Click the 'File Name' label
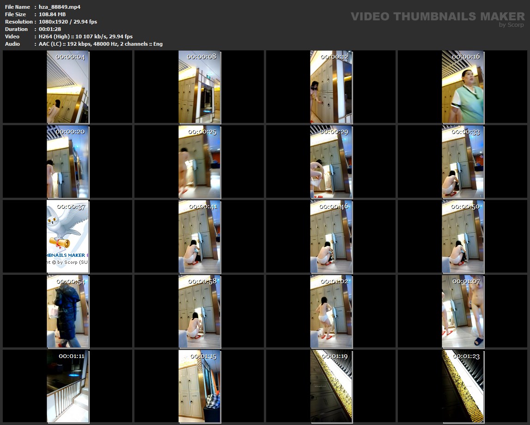The image size is (530, 425). (x=18, y=7)
